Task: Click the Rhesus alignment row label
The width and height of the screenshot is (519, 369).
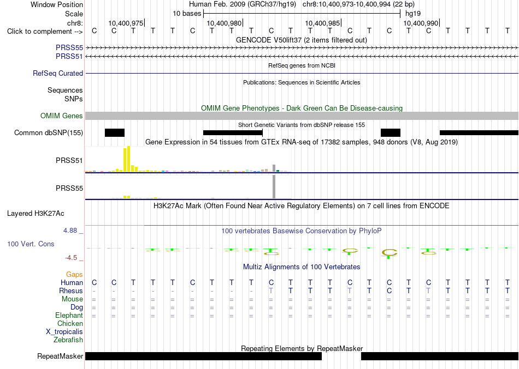Action: [x=71, y=291]
